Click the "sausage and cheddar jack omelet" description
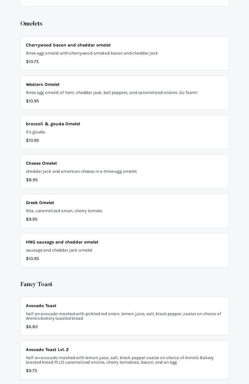This screenshot has height=384, width=249. 59,250
